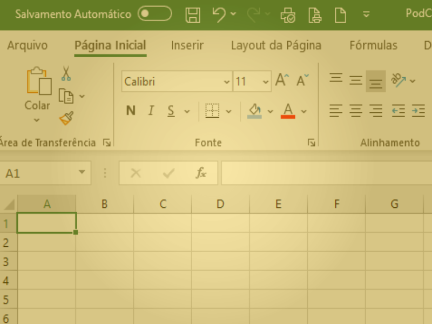Click the Colar paste icon
432x324 pixels.
pos(39,80)
